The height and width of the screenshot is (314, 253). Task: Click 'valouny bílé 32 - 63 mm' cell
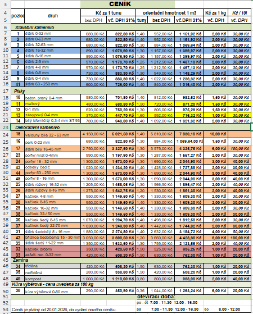[52, 135]
